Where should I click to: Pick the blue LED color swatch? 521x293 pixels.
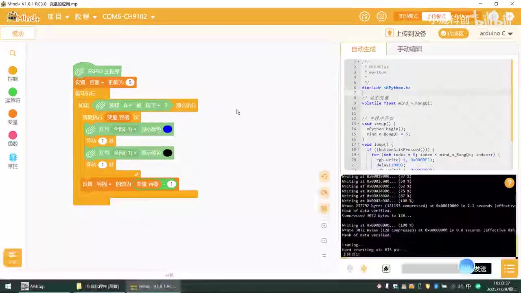(168, 129)
